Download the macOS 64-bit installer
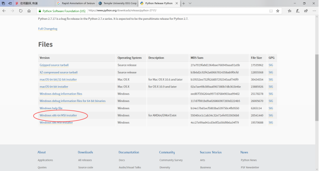 pos(54,87)
